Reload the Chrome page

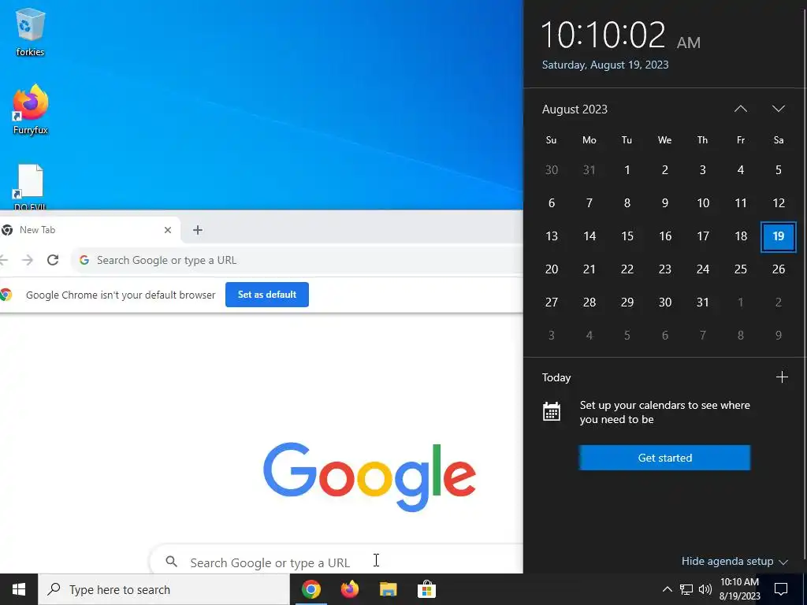pos(53,260)
